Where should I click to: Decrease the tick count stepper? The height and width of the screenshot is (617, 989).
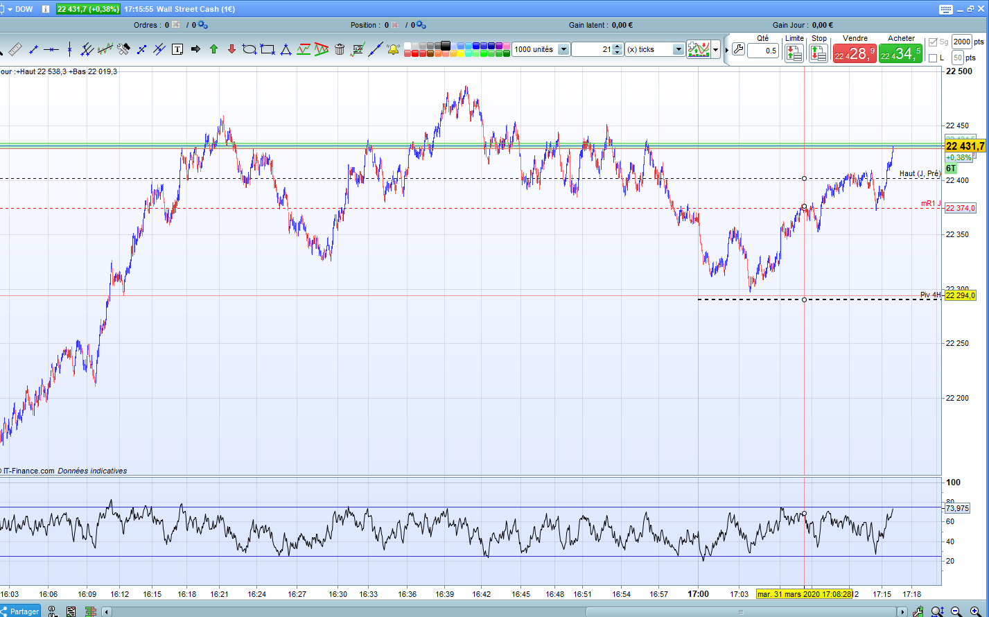click(618, 53)
